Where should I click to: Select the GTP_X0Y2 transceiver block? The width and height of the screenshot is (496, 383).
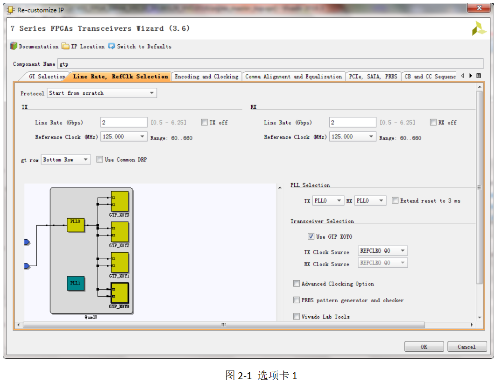[120, 232]
